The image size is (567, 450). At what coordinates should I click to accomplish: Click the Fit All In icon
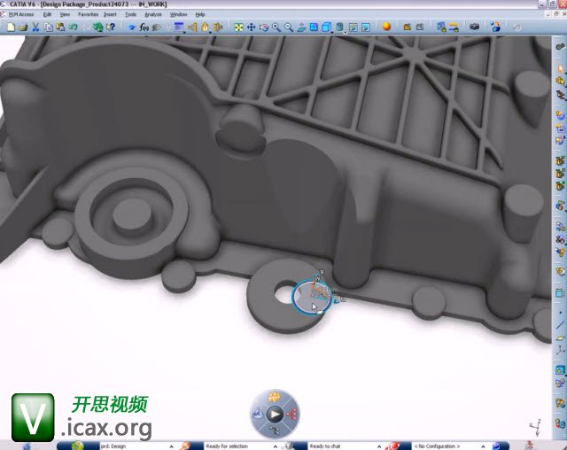click(238, 27)
